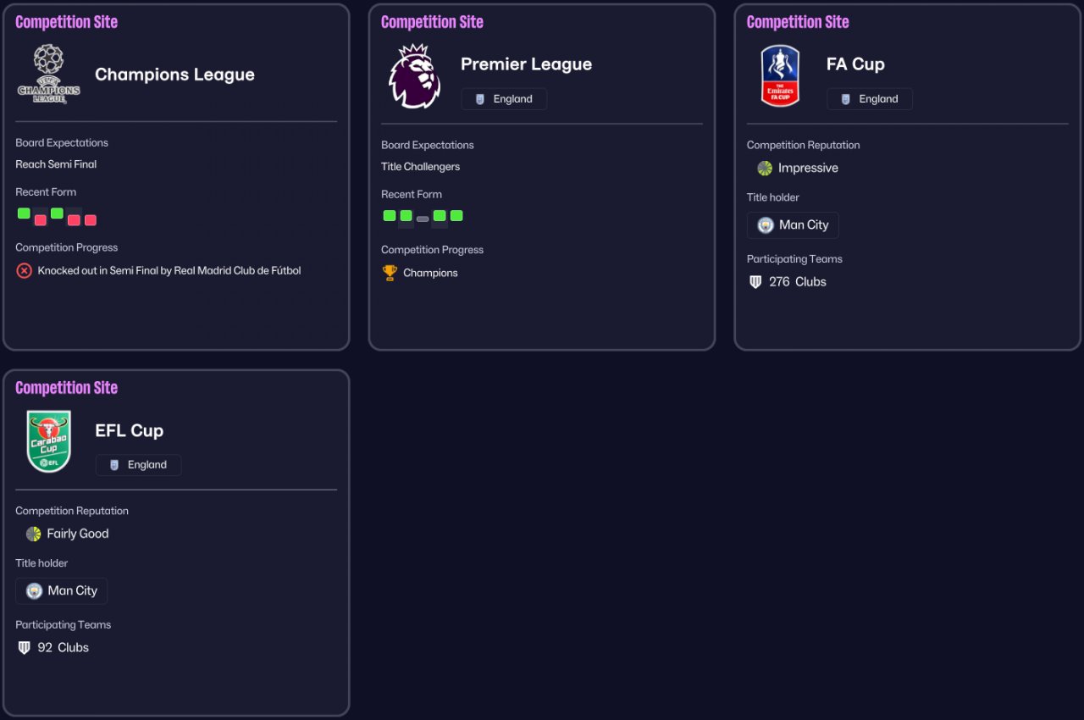Click the Champions League logo
This screenshot has height=720, width=1084.
(48, 74)
